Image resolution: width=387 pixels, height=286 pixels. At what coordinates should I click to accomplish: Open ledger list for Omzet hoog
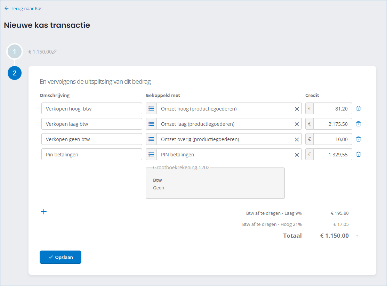(x=151, y=109)
